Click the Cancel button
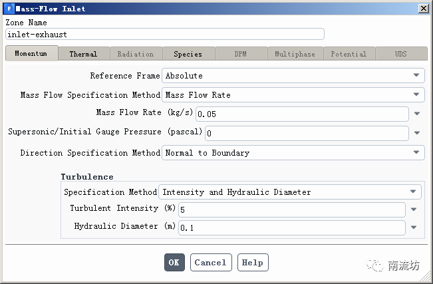 click(211, 263)
